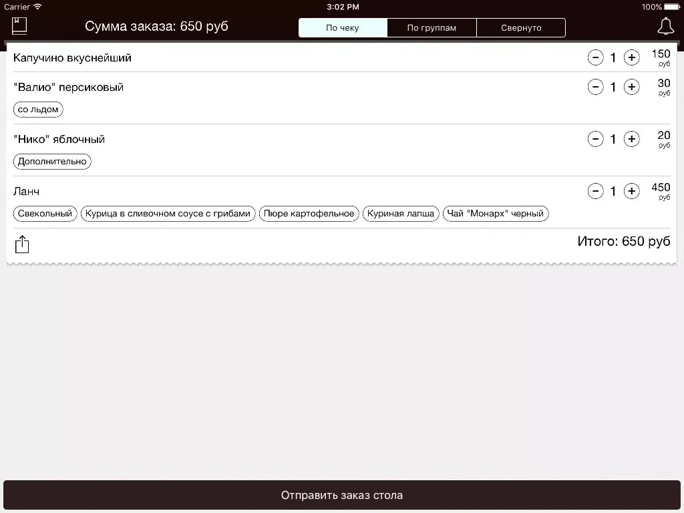The image size is (684, 513).
Task: Tap the Отправить заказ стола button
Action: tap(342, 495)
